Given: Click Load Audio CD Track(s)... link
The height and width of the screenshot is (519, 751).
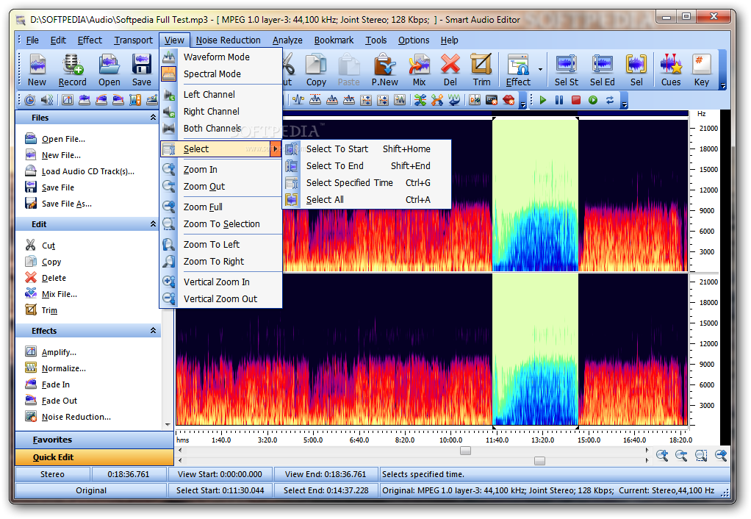Looking at the screenshot, I should point(88,171).
